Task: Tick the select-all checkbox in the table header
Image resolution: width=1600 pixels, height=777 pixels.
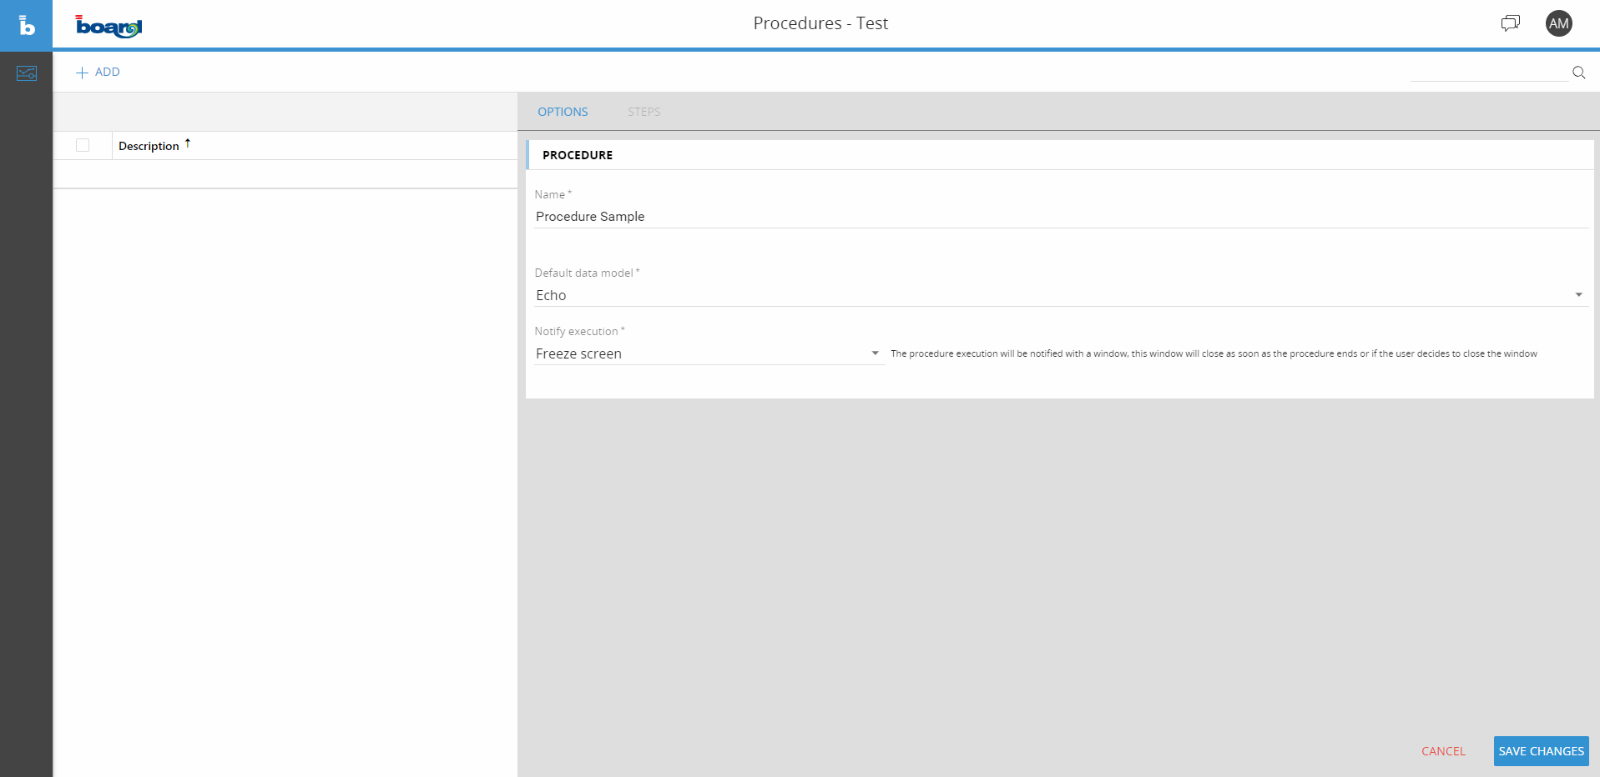Action: tap(83, 145)
